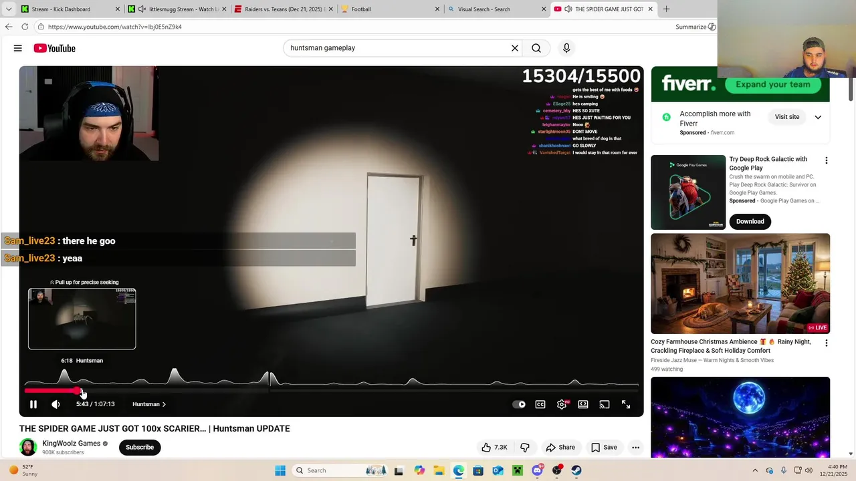Enter full screen mode
This screenshot has height=481, width=856.
coord(626,404)
